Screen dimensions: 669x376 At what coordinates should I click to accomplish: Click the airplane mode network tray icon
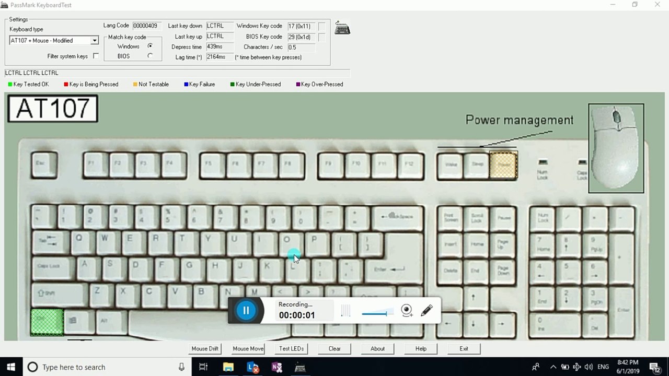(x=577, y=367)
